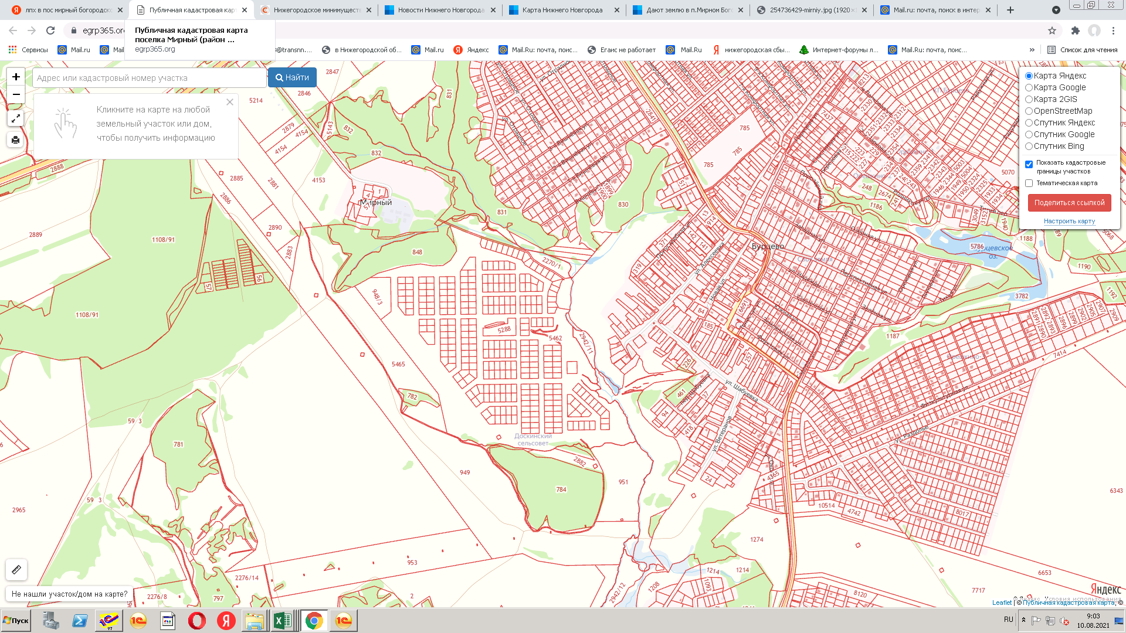This screenshot has width=1126, height=633.
Task: Open Chrome three-dot menu
Action: point(1113,30)
